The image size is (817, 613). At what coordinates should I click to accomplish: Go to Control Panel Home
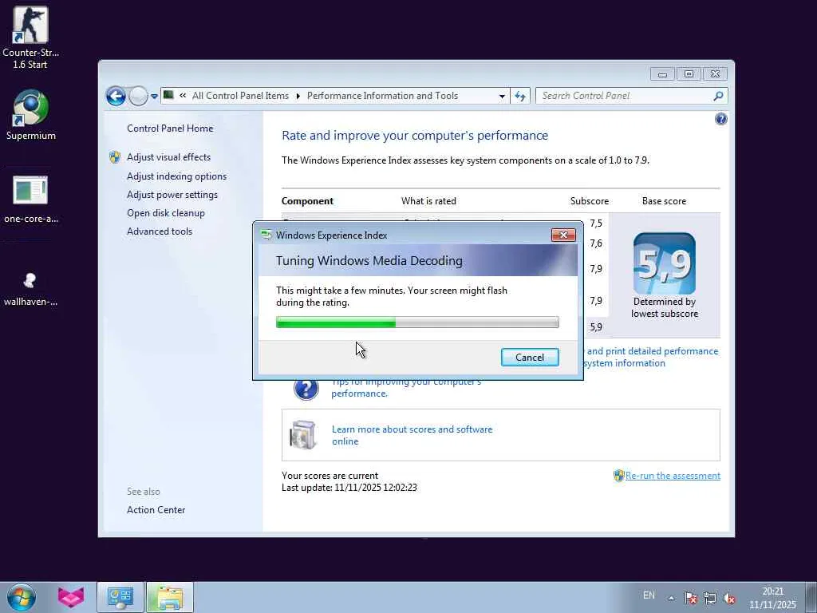click(170, 129)
